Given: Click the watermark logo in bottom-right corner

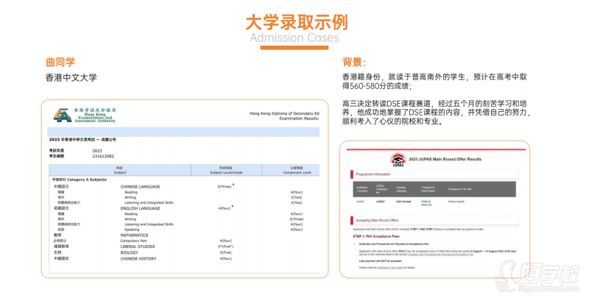Looking at the screenshot, I should tap(548, 282).
